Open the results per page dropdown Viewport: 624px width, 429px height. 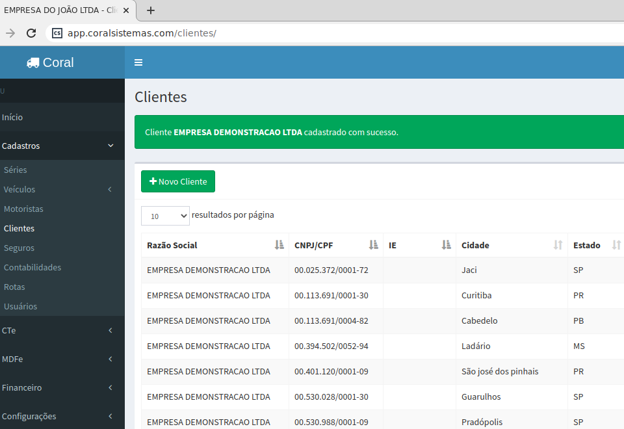coord(165,216)
